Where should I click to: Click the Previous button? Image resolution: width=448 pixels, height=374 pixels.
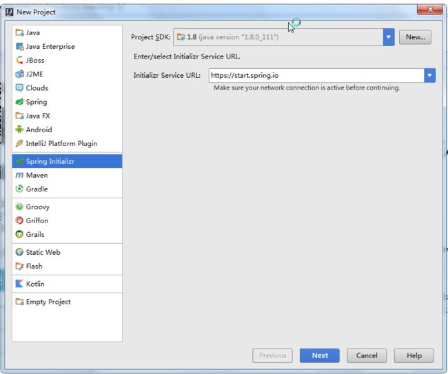[x=272, y=355]
